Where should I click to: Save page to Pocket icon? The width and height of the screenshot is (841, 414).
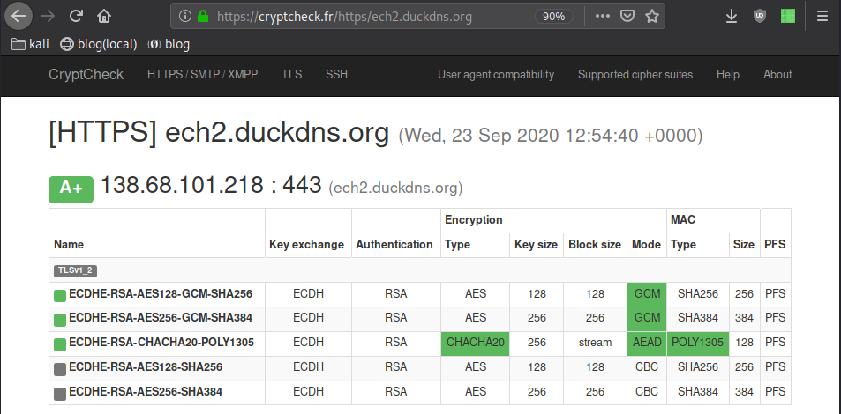(627, 17)
